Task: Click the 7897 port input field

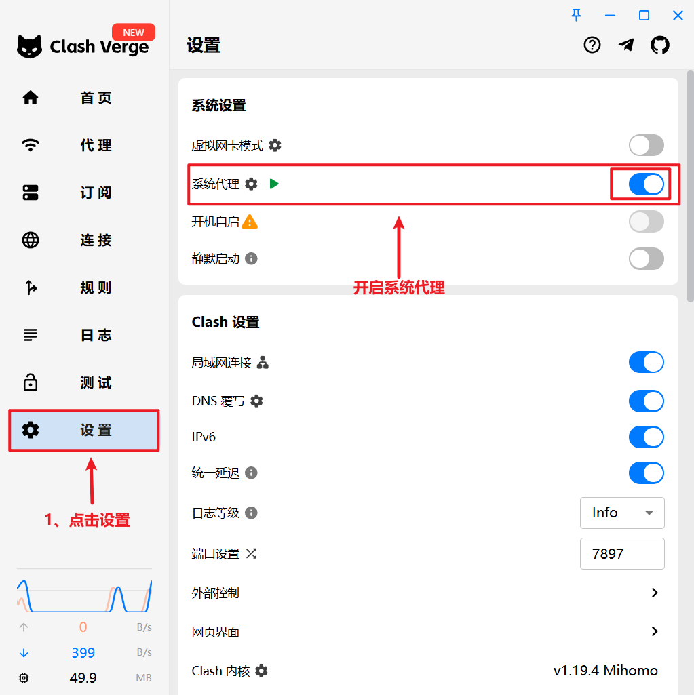Action: pyautogui.click(x=621, y=554)
